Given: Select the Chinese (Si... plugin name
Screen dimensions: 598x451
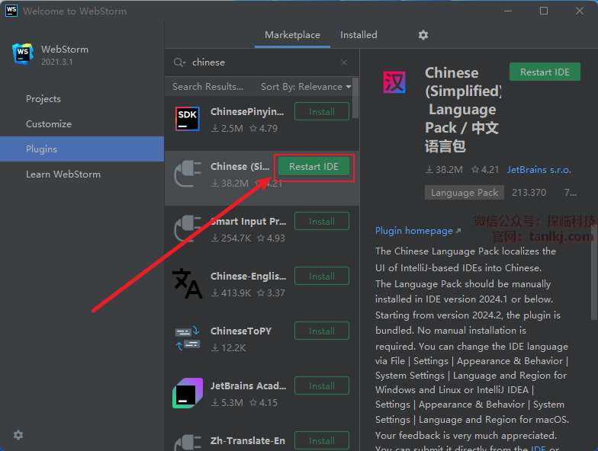Looking at the screenshot, I should tap(240, 166).
